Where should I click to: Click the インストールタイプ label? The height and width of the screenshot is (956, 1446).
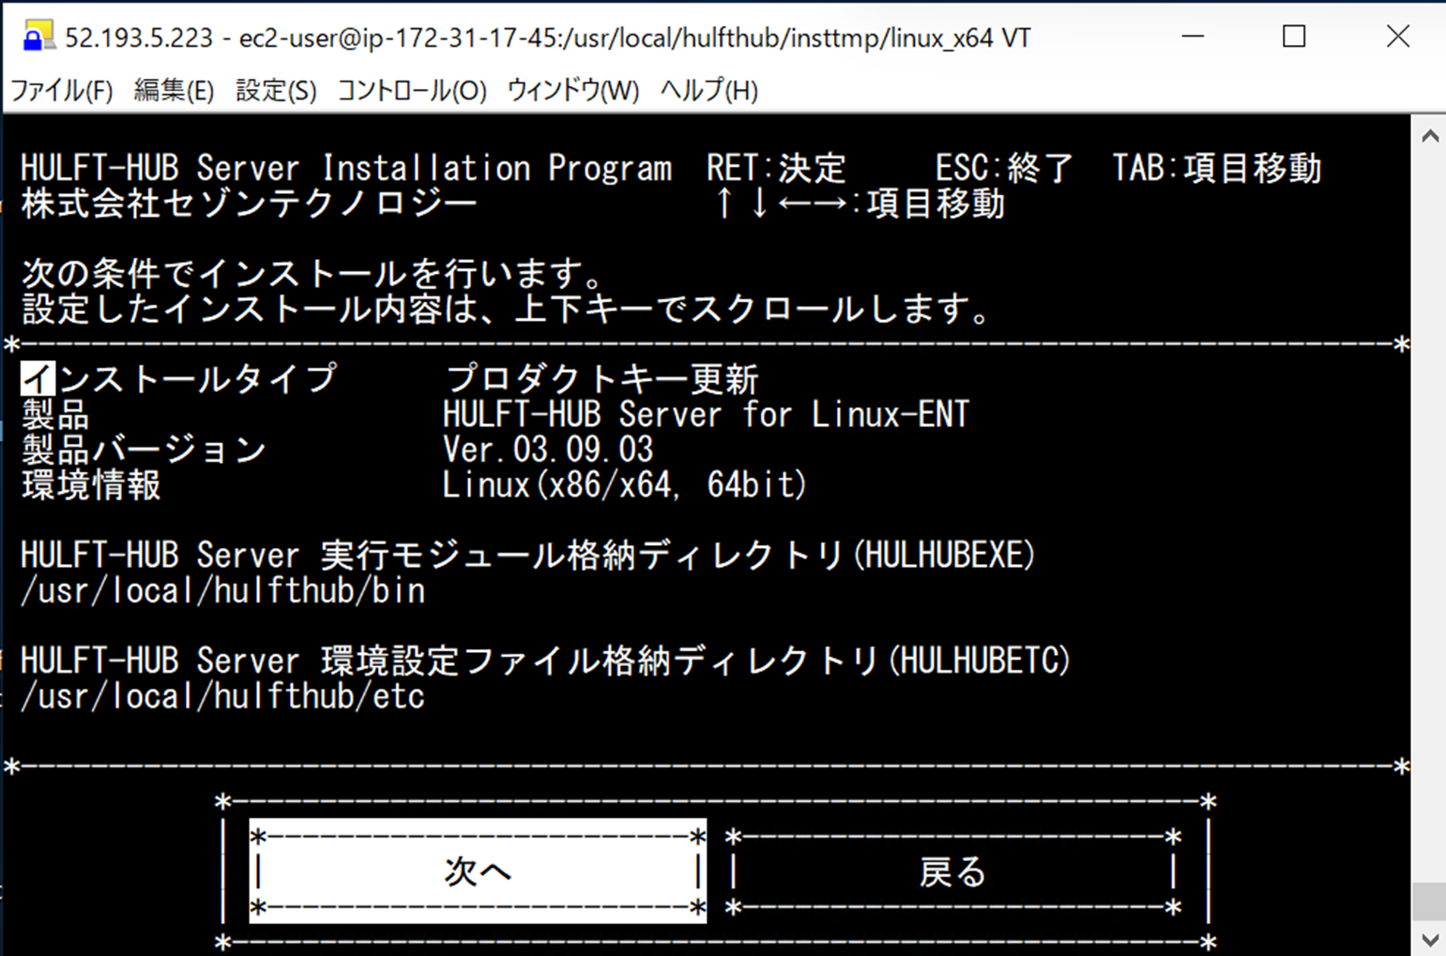tap(178, 379)
